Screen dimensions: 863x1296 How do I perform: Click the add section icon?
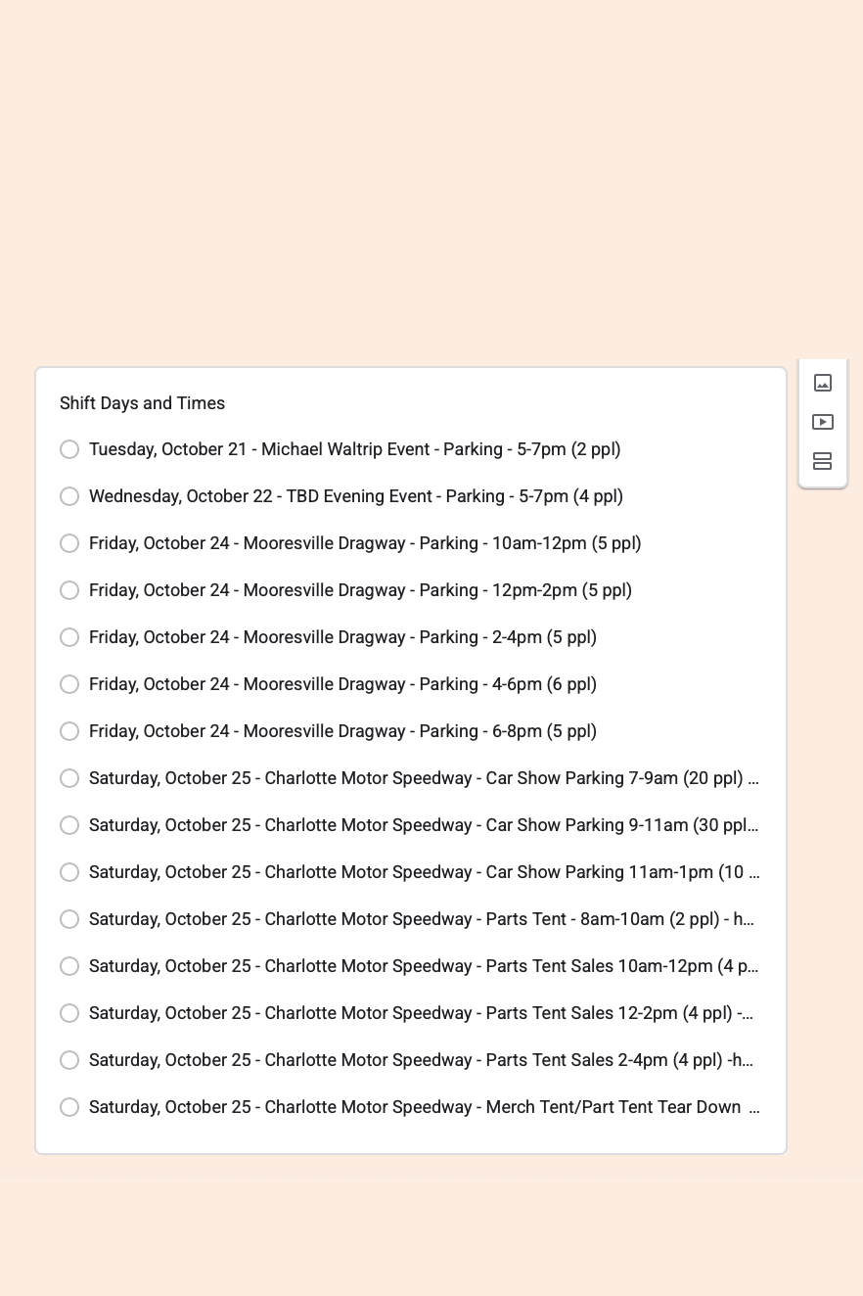click(x=823, y=461)
